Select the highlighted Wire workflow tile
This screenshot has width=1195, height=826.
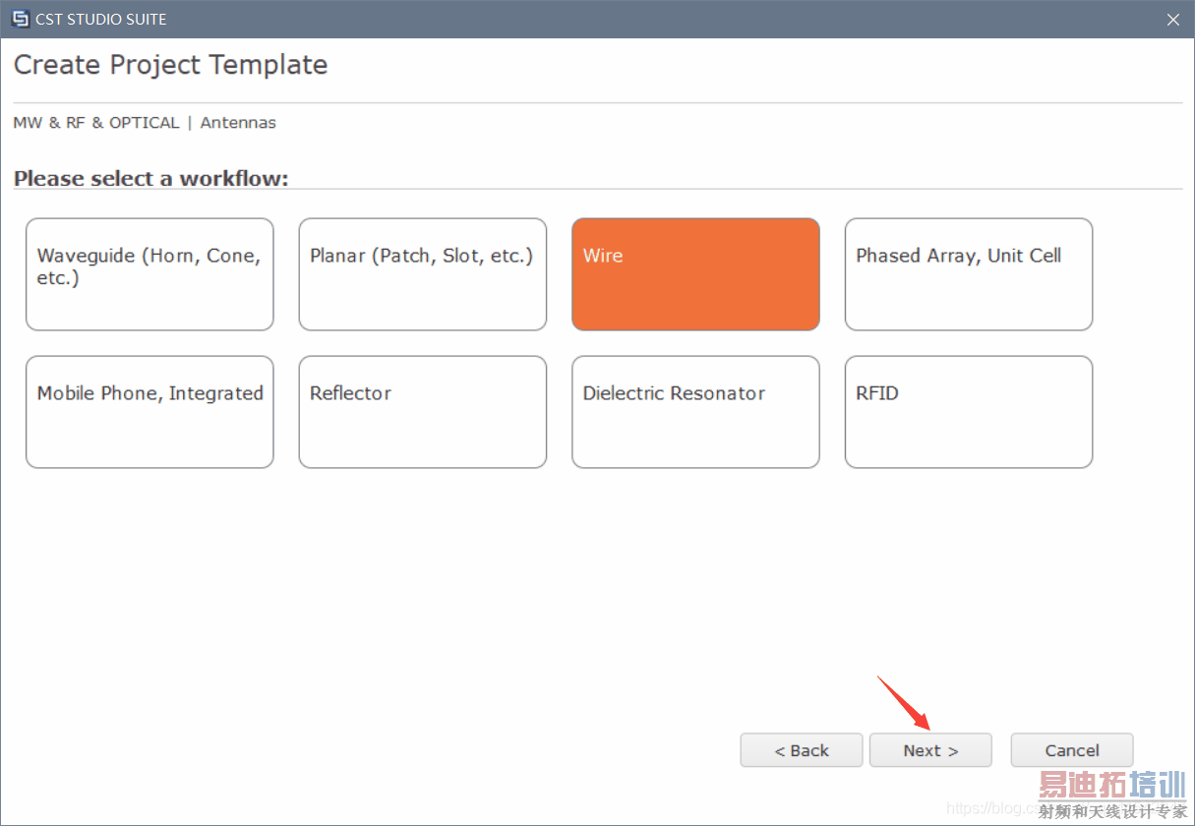point(695,274)
